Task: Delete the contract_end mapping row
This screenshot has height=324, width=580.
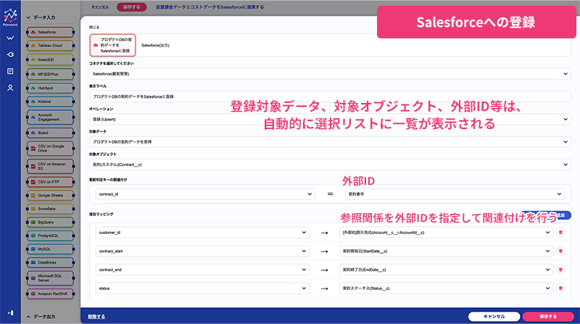Action: pyautogui.click(x=560, y=269)
